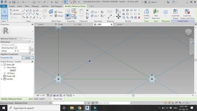The width and height of the screenshot is (197, 111).
Task: Select the Move tool
Action: point(118,17)
